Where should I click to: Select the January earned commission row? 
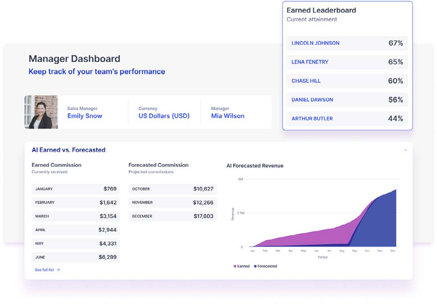click(x=76, y=189)
